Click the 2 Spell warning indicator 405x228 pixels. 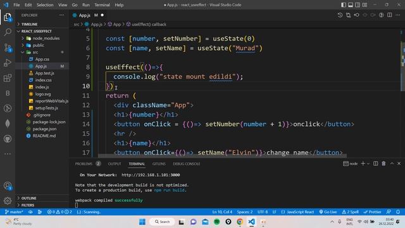[350, 212]
